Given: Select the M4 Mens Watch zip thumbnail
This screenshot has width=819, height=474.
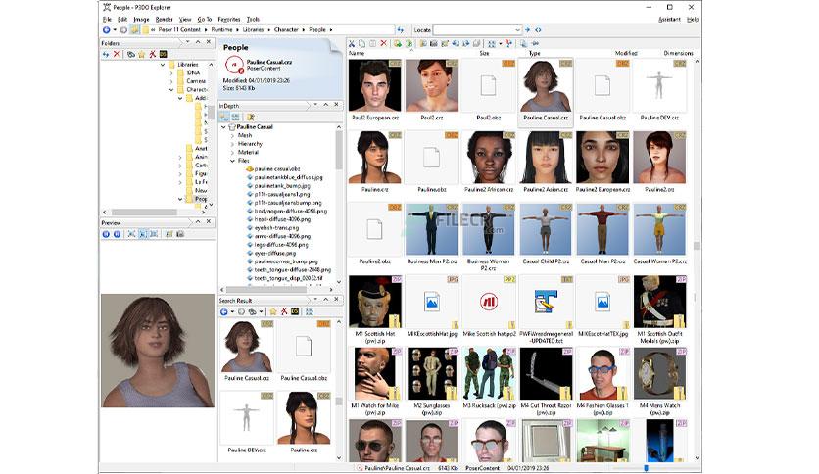Looking at the screenshot, I should [x=659, y=382].
